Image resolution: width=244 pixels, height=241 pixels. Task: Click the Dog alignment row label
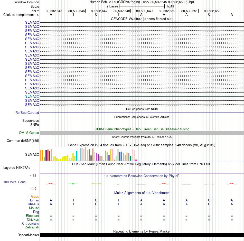36,212
